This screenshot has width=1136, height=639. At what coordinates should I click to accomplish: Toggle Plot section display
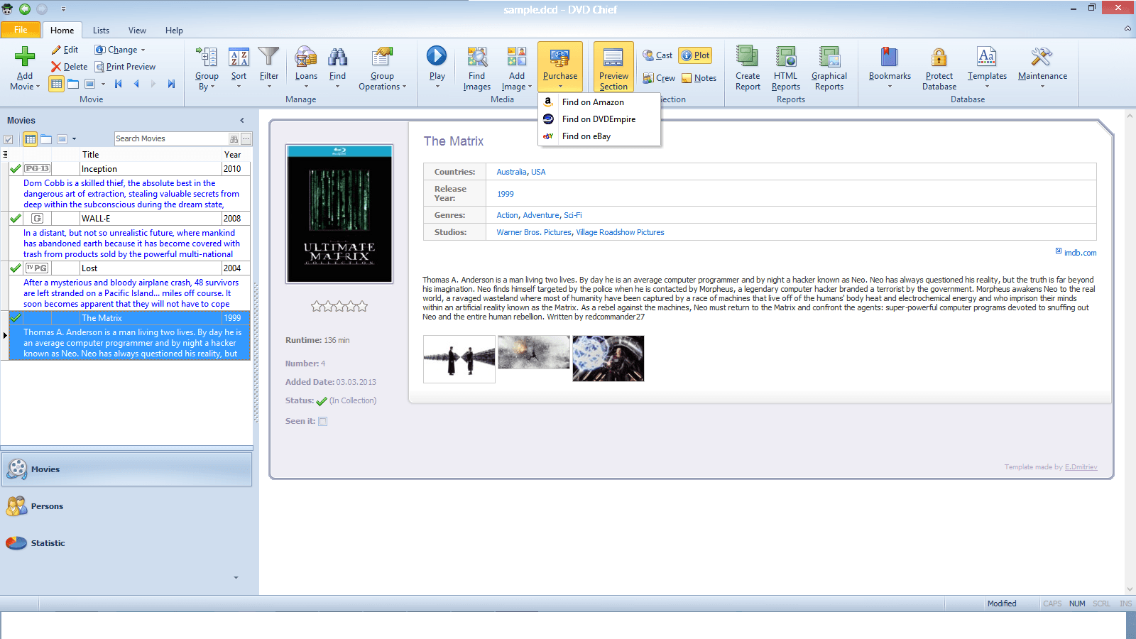[695, 55]
